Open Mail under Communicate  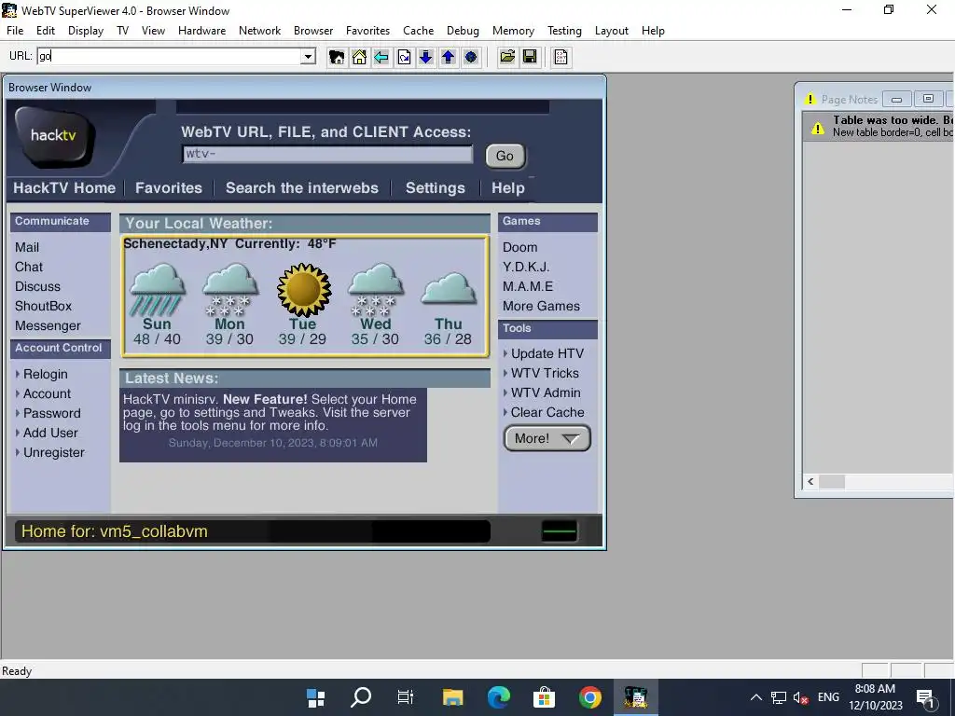click(27, 247)
